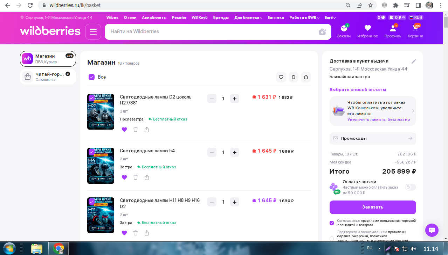Open the Профиль profile icon
This screenshot has width=448, height=255.
click(x=393, y=31)
